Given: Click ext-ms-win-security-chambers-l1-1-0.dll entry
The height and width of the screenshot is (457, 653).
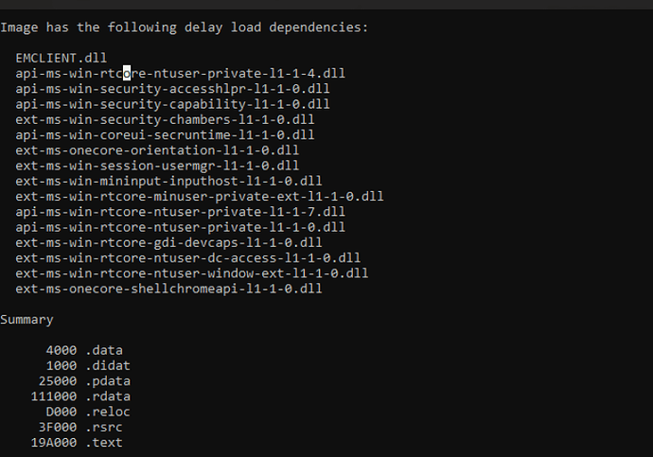Looking at the screenshot, I should [x=165, y=119].
